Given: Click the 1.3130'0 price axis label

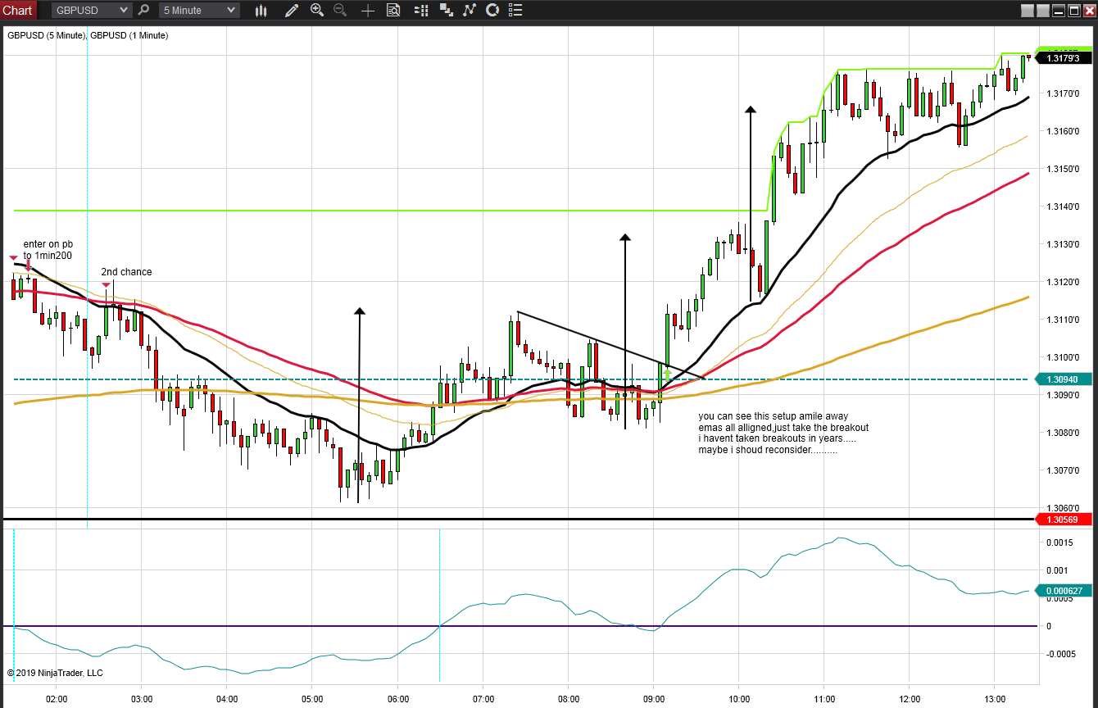Looking at the screenshot, I should click(1065, 244).
